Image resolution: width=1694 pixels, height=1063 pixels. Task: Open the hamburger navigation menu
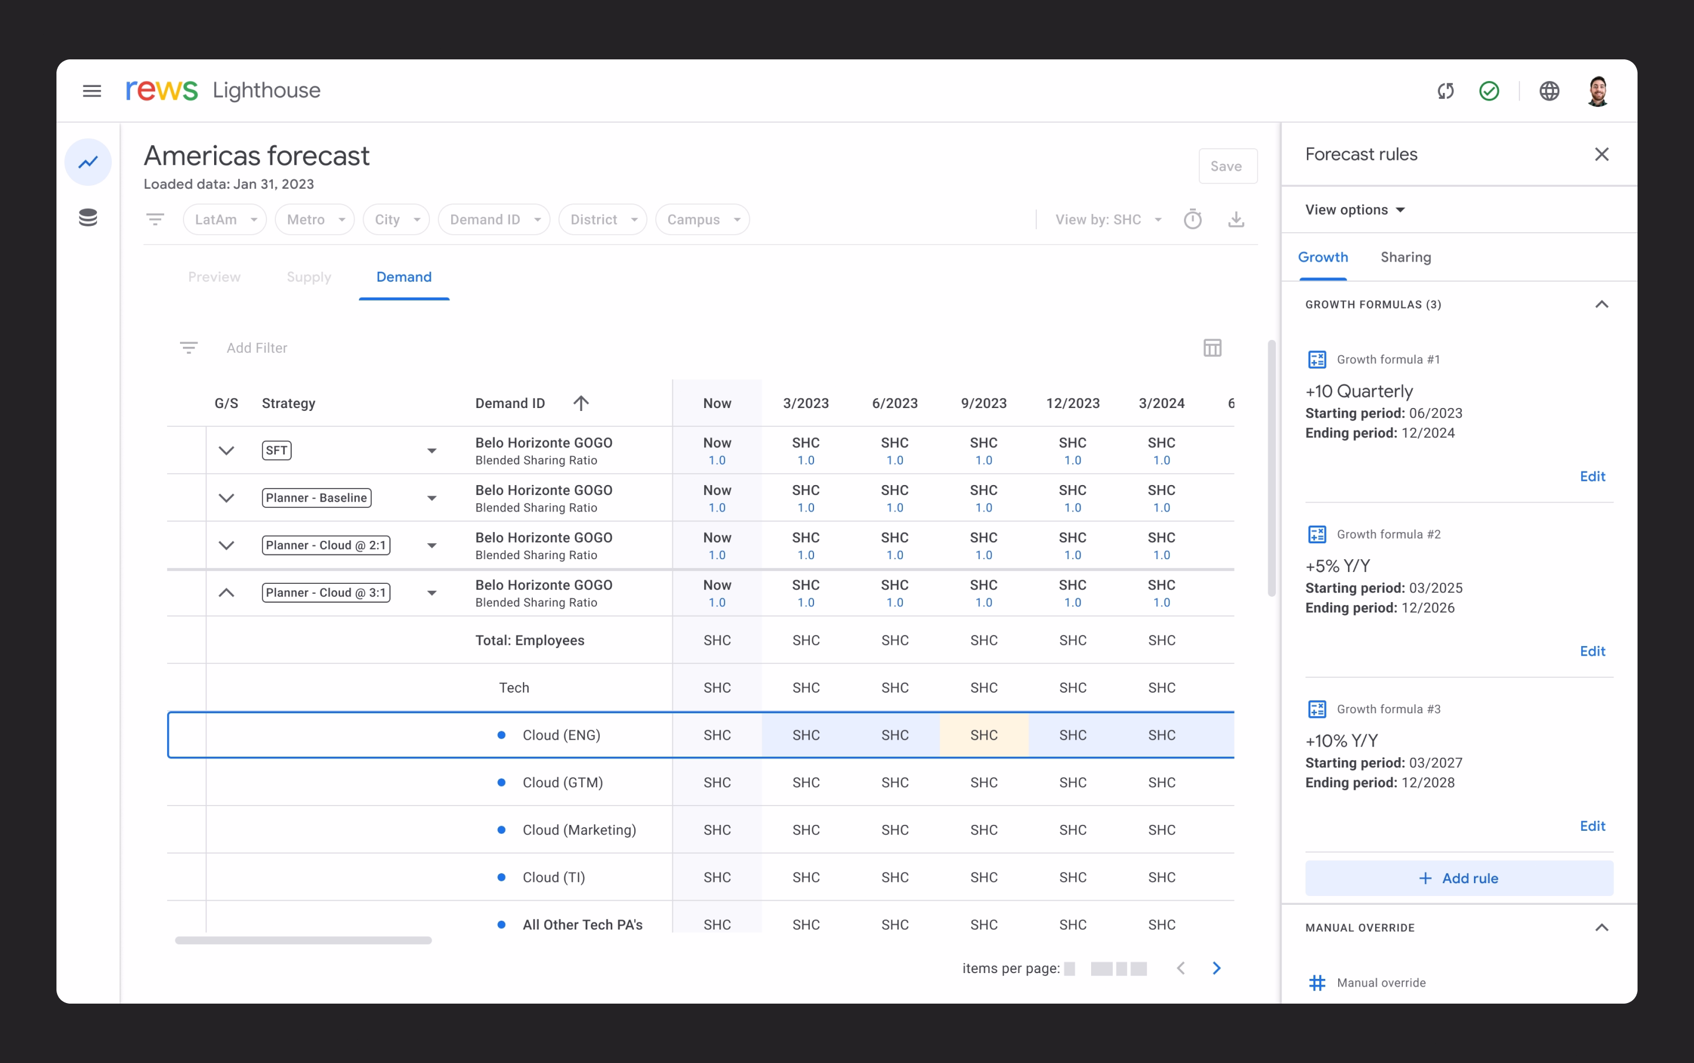point(92,91)
